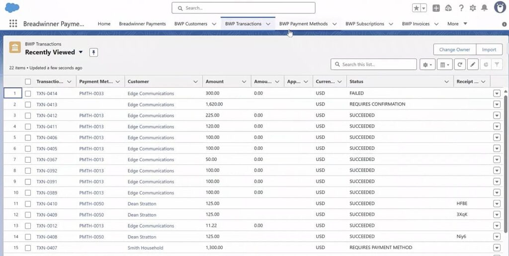Open the Breadwinner Payments tab
This screenshot has width=509, height=256.
(x=142, y=24)
